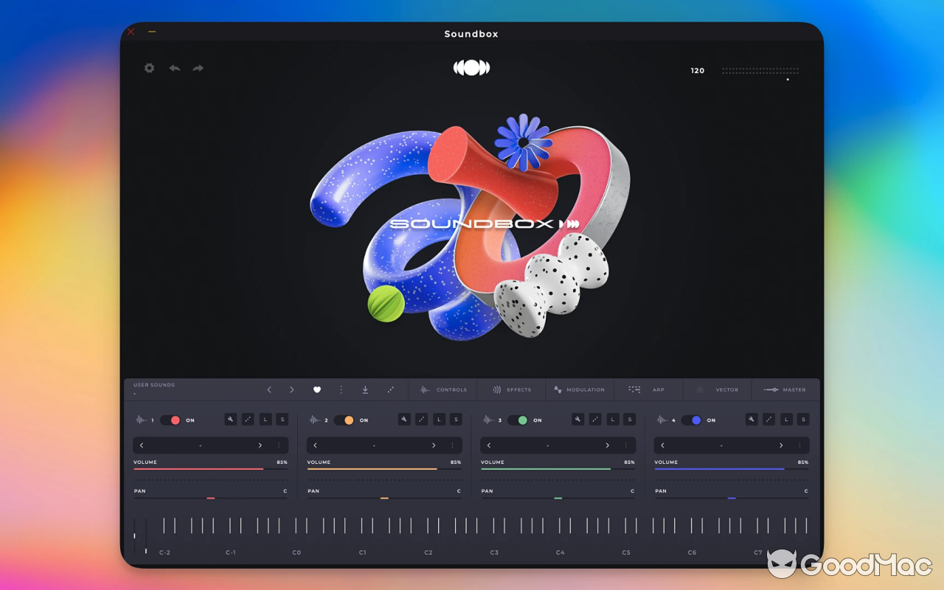Open track 2's expand arrows icon
This screenshot has height=590, width=944.
click(421, 419)
